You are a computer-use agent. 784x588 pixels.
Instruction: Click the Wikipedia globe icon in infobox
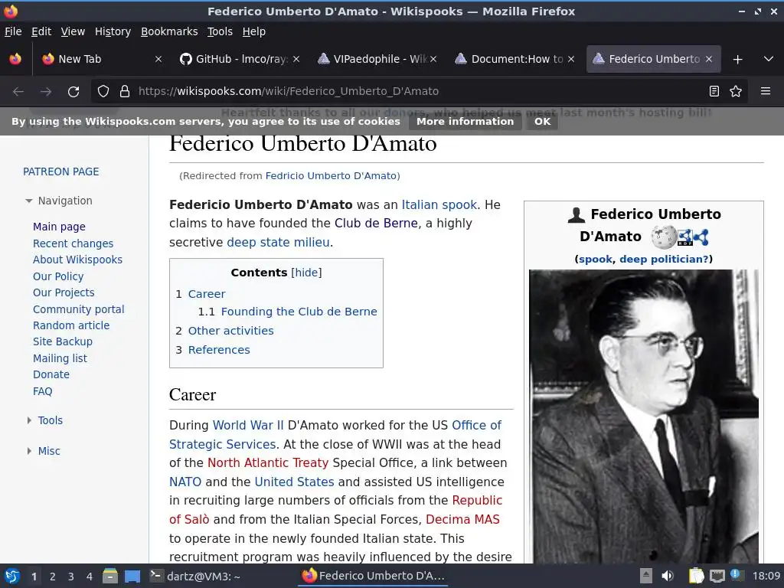coord(664,237)
